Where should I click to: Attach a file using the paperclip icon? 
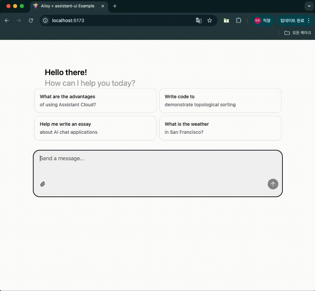43,184
